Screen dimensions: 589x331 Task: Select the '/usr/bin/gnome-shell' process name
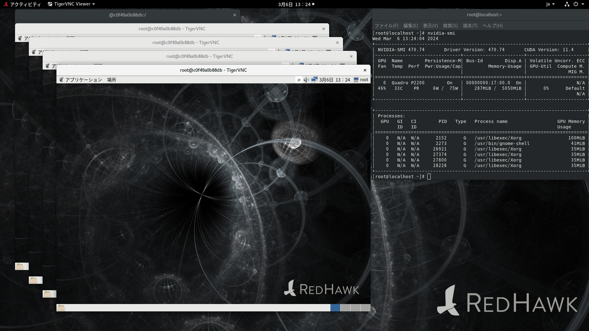click(502, 143)
